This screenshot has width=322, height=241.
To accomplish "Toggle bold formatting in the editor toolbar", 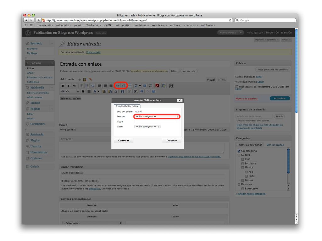I will pos(63,86).
